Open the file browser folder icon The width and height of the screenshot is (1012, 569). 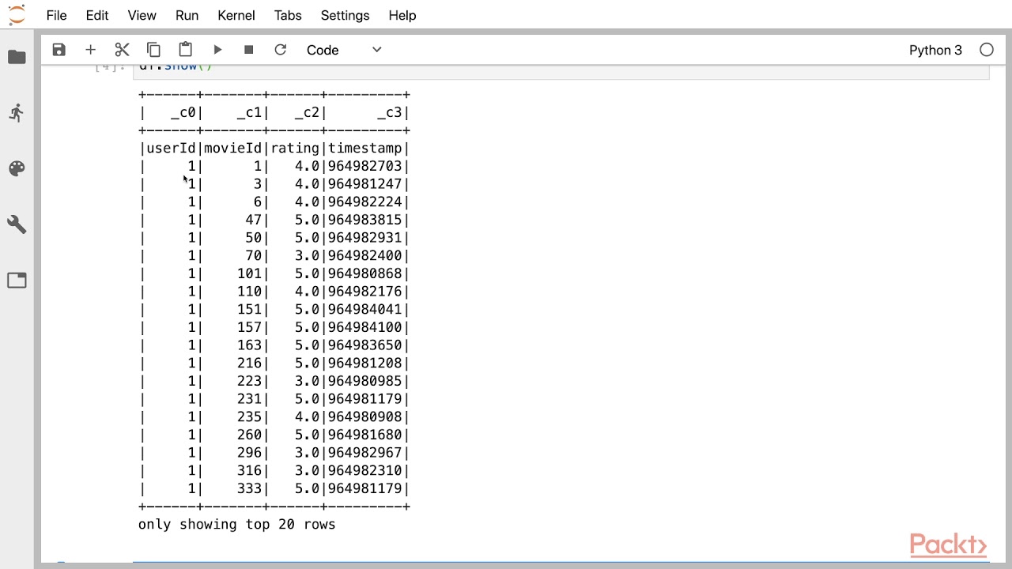click(17, 57)
